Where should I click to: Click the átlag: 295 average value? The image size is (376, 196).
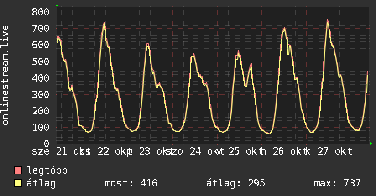tap(236, 183)
